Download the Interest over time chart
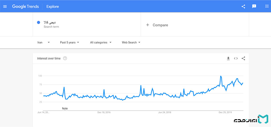 click(228, 58)
